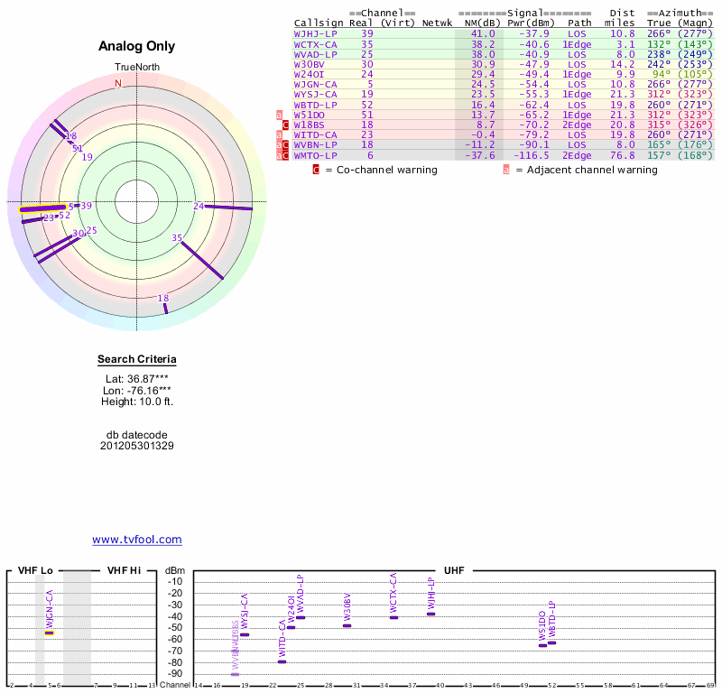722x693 pixels.
Task: Click the yellow highlighted channel 5 radar bar
Action: (42, 208)
